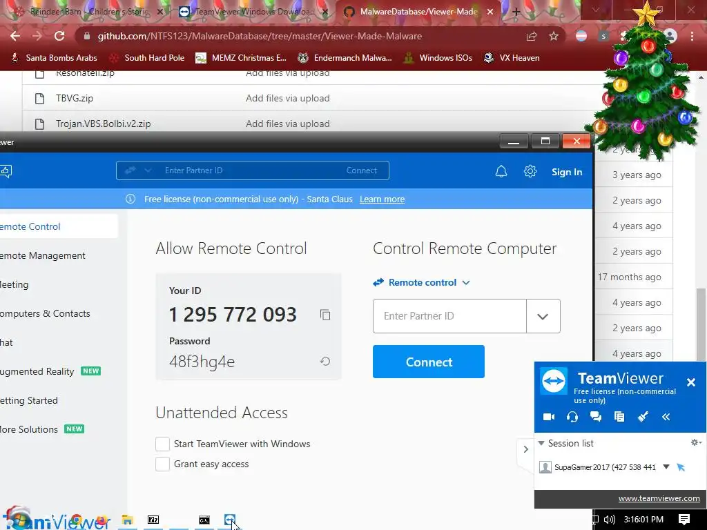Open the Getting Started section
Image resolution: width=707 pixels, height=530 pixels.
(x=29, y=400)
